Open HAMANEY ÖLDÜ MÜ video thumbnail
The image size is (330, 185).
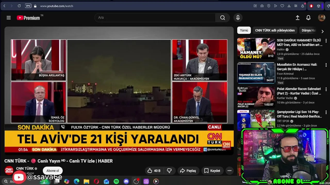[256, 49]
